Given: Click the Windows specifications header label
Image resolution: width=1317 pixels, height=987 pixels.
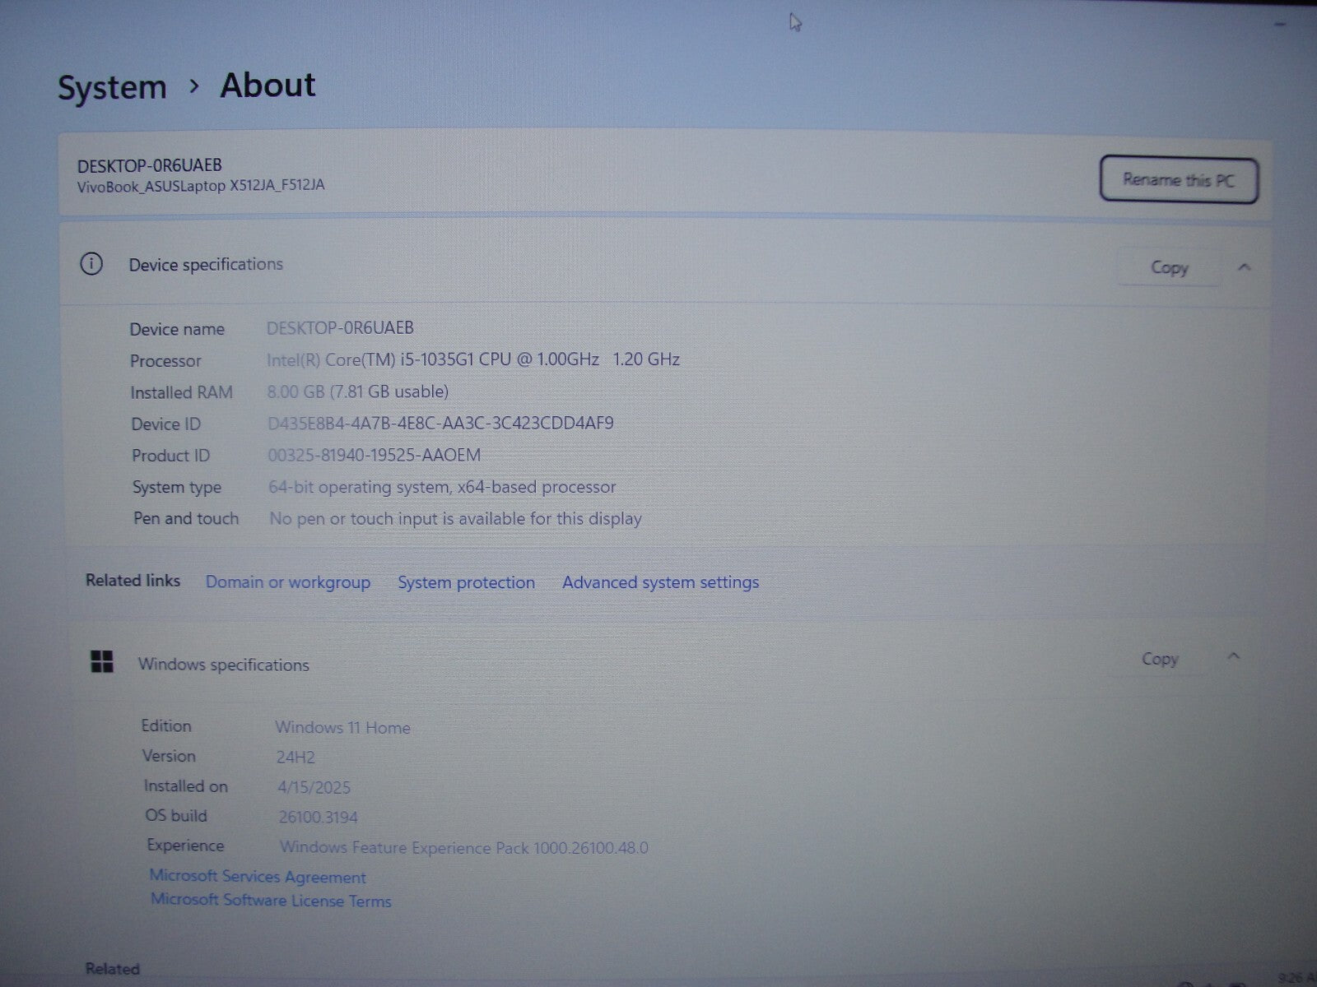Looking at the screenshot, I should pos(224,665).
